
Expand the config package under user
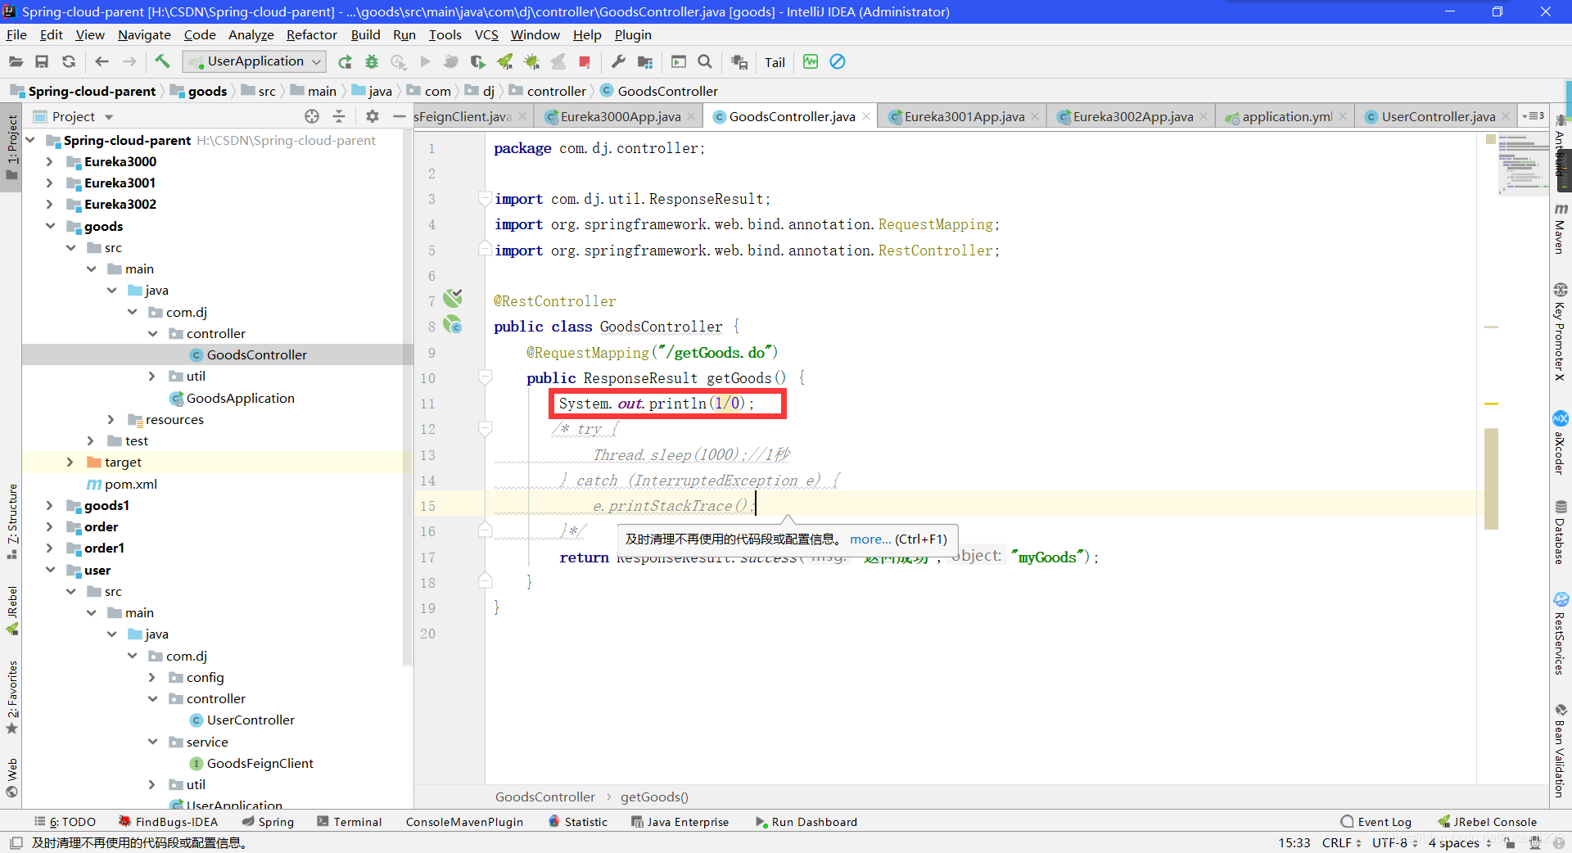(152, 678)
